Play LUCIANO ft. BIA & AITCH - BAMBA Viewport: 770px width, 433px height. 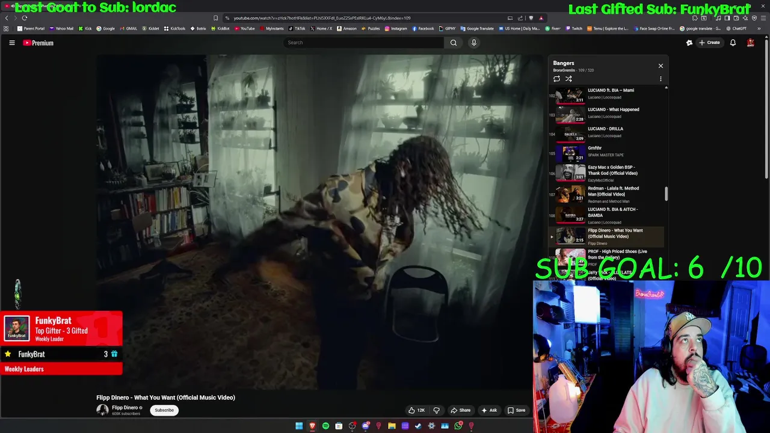click(606, 215)
